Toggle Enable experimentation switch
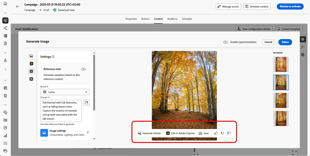The image size is (310, 156). pos(226,42)
